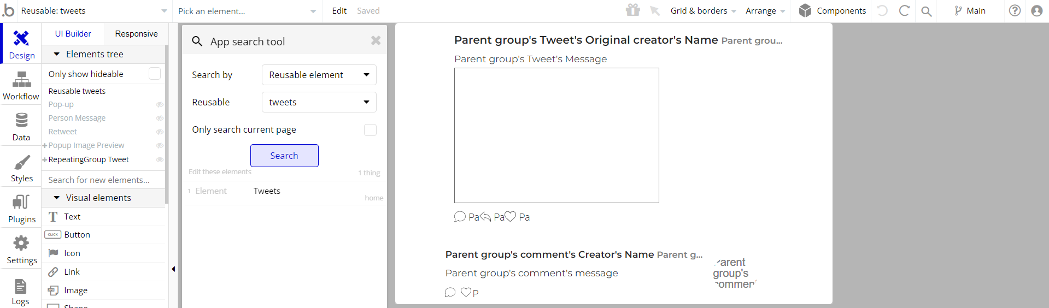Click the Tweets search result
Image resolution: width=1049 pixels, height=308 pixels.
tap(267, 191)
